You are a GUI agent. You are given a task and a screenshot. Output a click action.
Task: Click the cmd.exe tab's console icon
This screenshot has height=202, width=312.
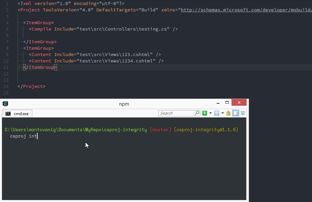[x=8, y=114]
